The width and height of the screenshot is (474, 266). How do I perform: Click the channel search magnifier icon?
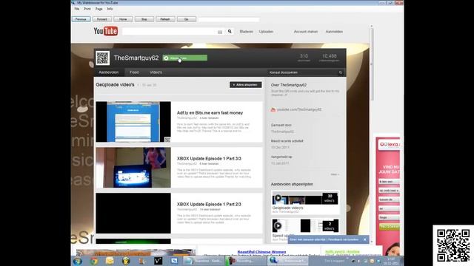[x=341, y=72]
